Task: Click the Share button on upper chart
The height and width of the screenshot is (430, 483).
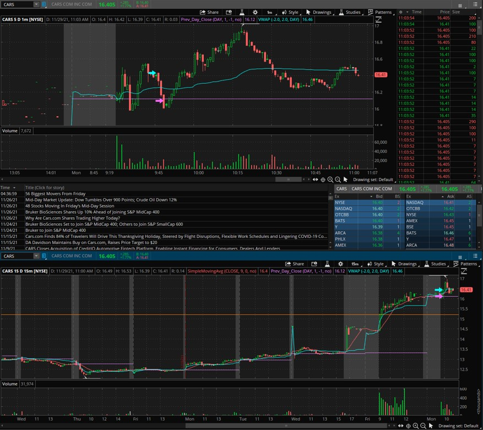Action: point(209,12)
